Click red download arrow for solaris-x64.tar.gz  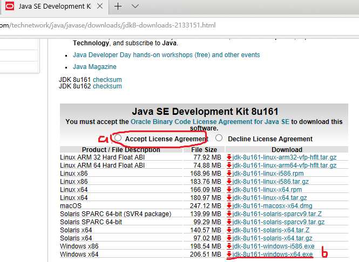click(229, 238)
